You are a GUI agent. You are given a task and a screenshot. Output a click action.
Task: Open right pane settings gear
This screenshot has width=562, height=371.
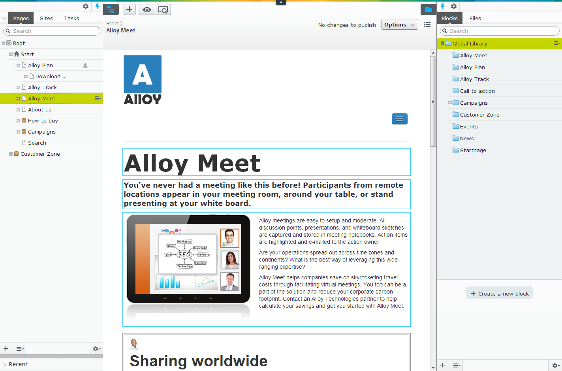click(x=454, y=6)
